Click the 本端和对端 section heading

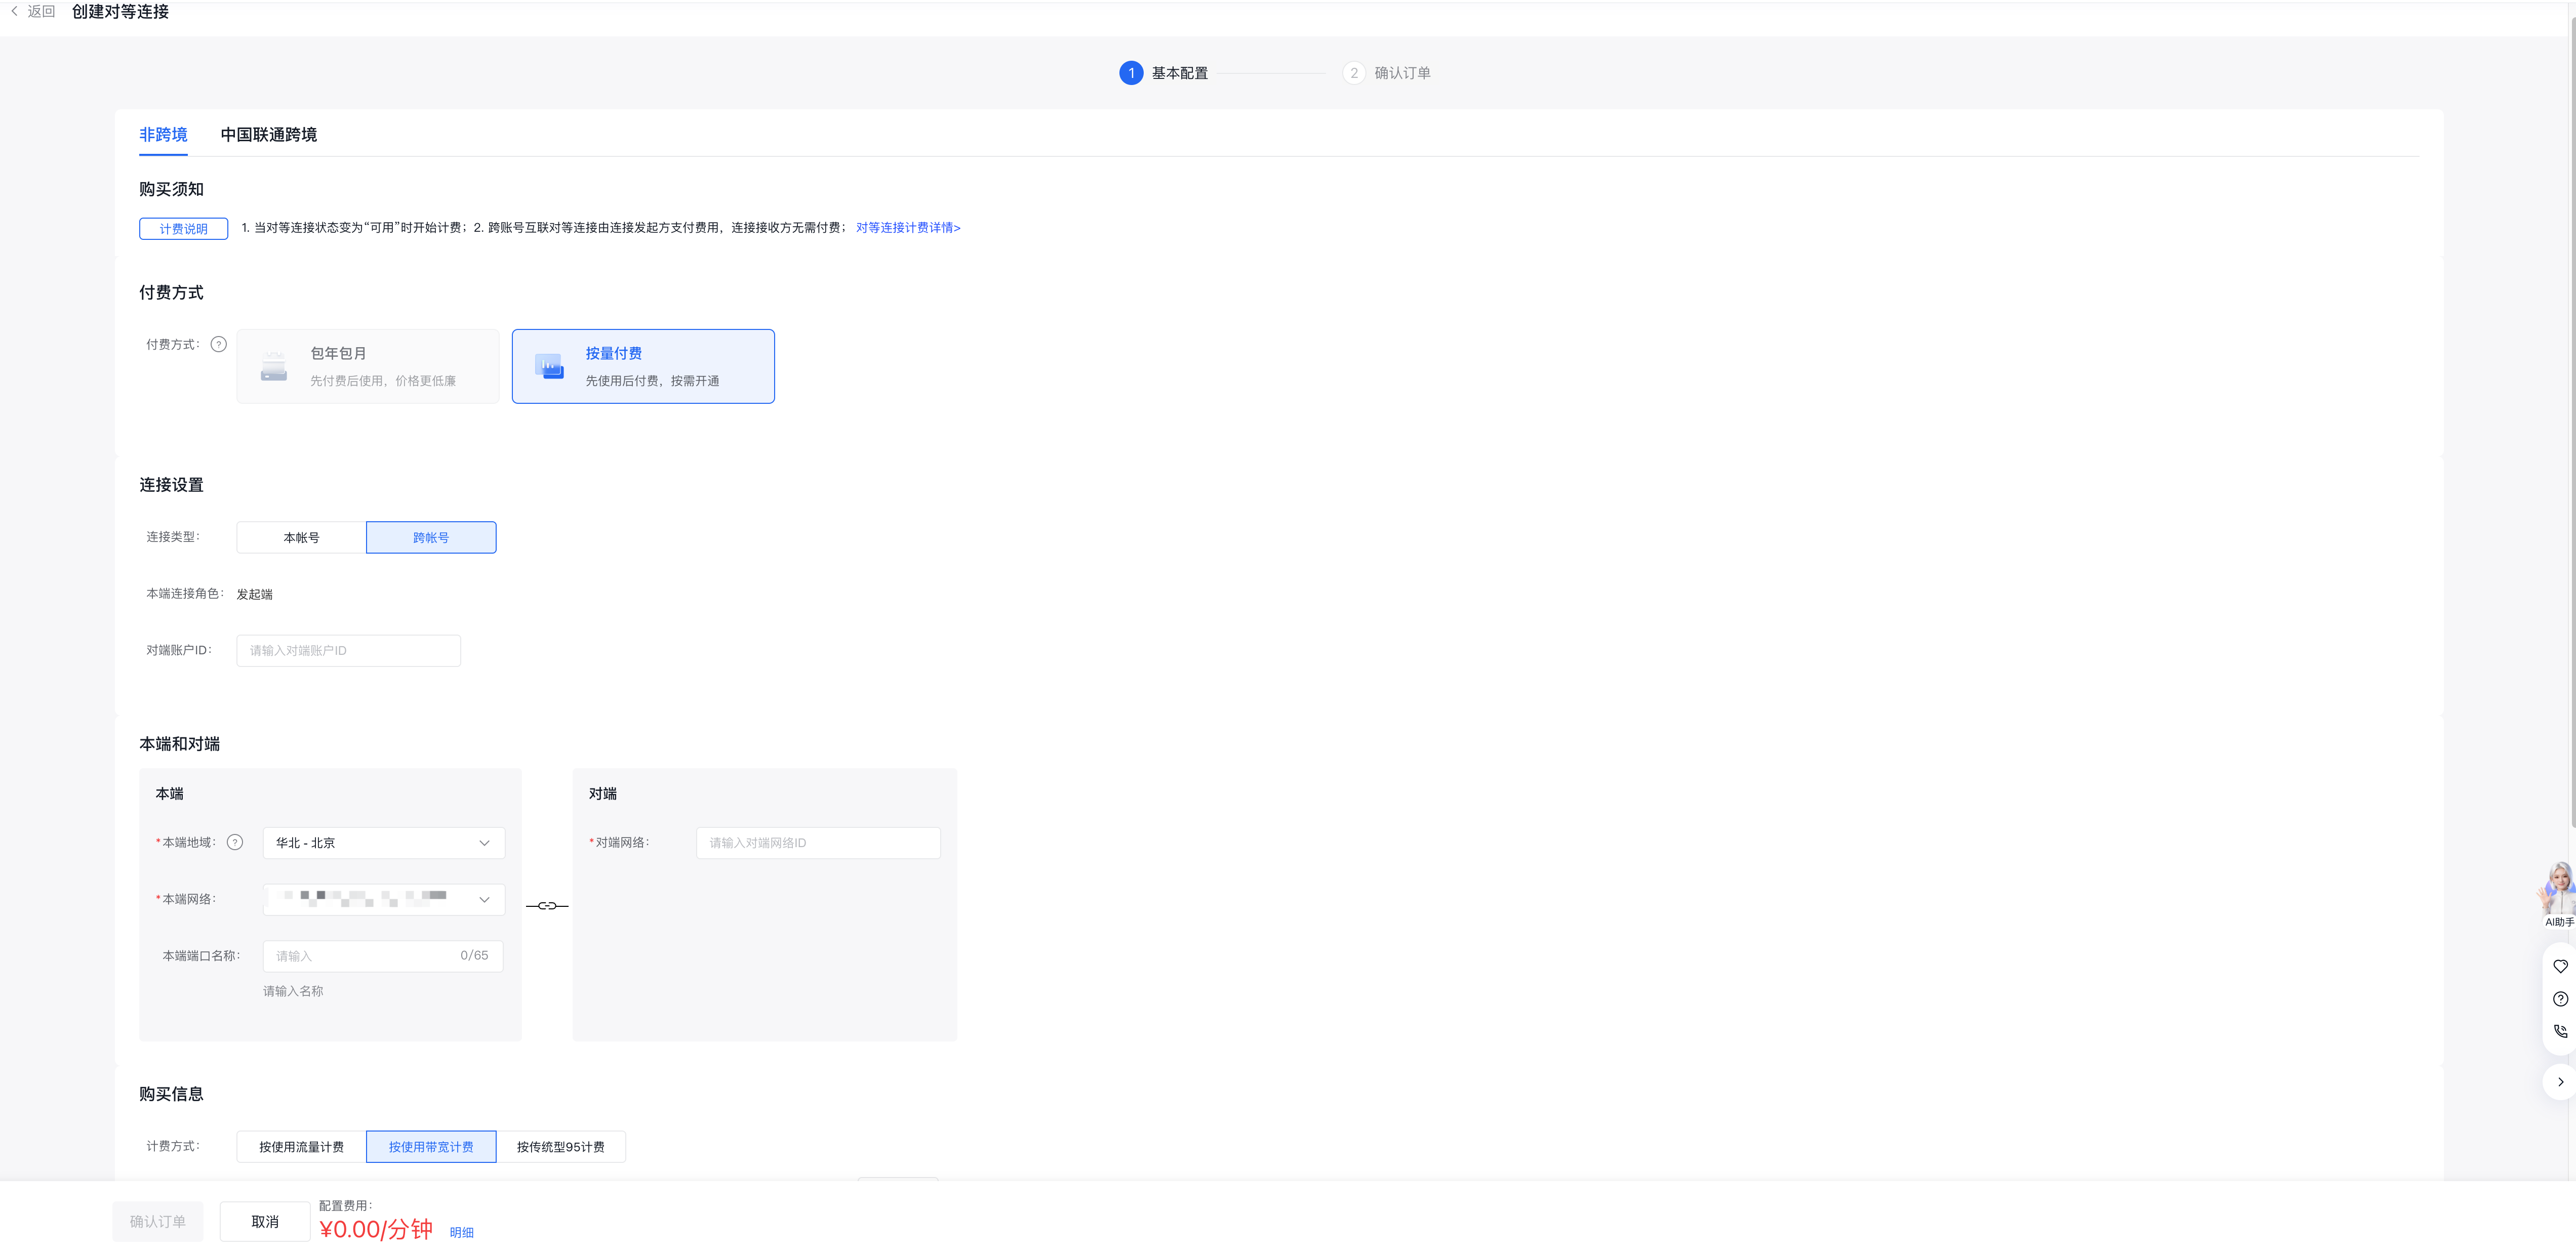coord(180,744)
